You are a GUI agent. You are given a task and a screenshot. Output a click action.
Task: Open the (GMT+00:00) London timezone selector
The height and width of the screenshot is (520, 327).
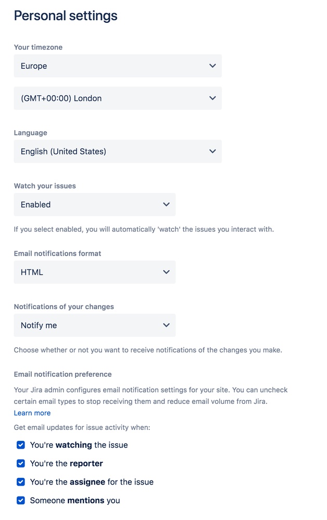(x=118, y=98)
